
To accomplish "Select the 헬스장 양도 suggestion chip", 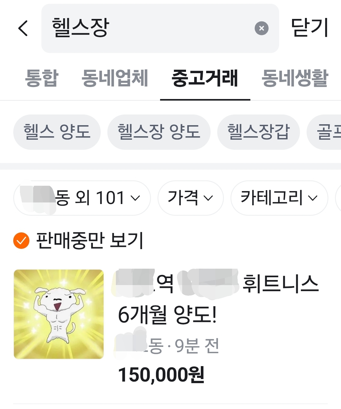I will click(159, 132).
